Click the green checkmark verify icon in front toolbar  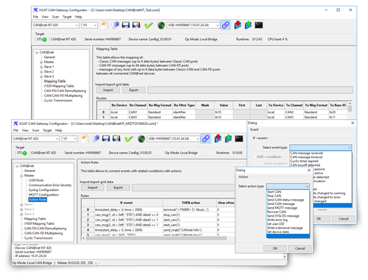coord(129,139)
